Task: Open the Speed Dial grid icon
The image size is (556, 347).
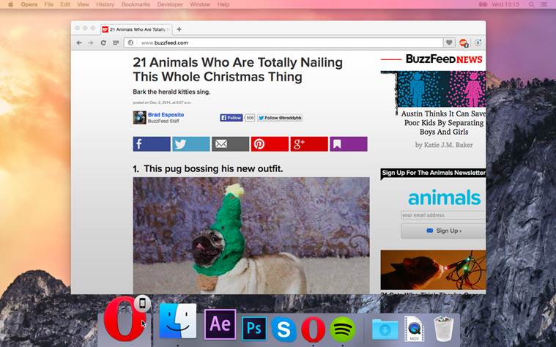Action: click(x=116, y=43)
